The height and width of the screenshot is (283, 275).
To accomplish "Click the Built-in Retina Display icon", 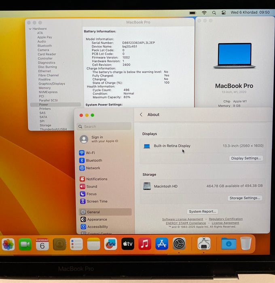I will click(147, 146).
